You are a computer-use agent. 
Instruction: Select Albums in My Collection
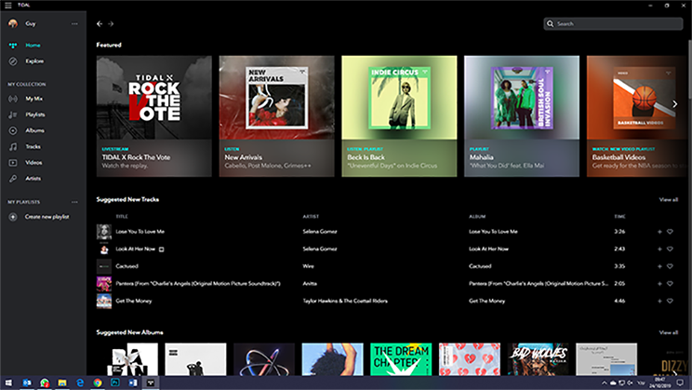pos(34,130)
